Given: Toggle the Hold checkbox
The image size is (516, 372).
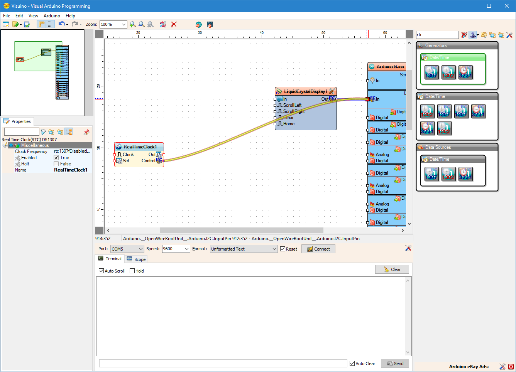Looking at the screenshot, I should [132, 271].
